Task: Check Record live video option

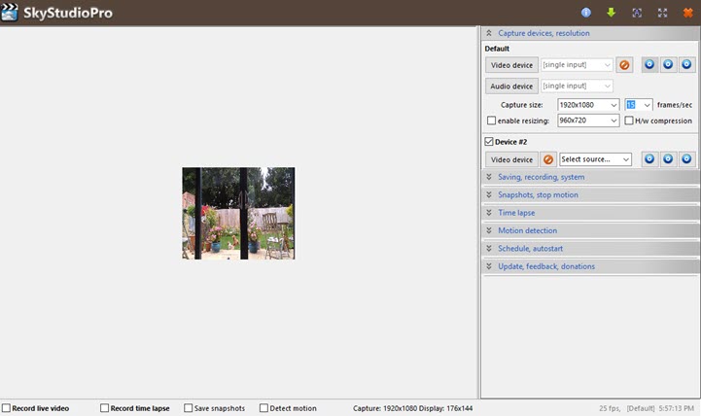Action: pyautogui.click(x=7, y=408)
